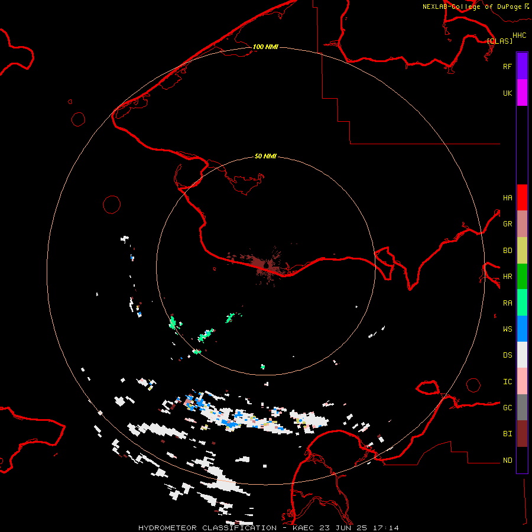Click the red HA legend swatch

(522, 197)
